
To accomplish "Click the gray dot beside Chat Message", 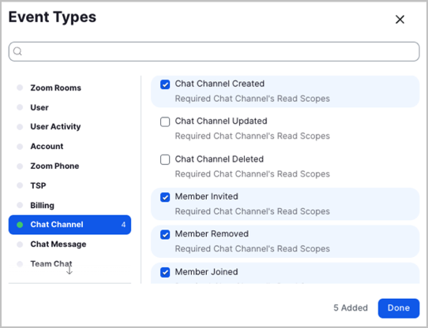I will point(20,244).
